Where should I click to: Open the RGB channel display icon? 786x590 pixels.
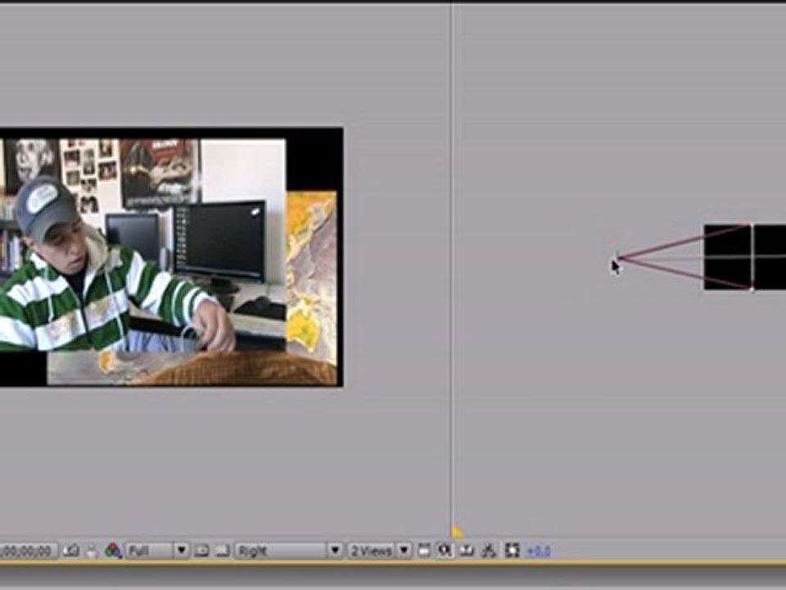(x=113, y=551)
